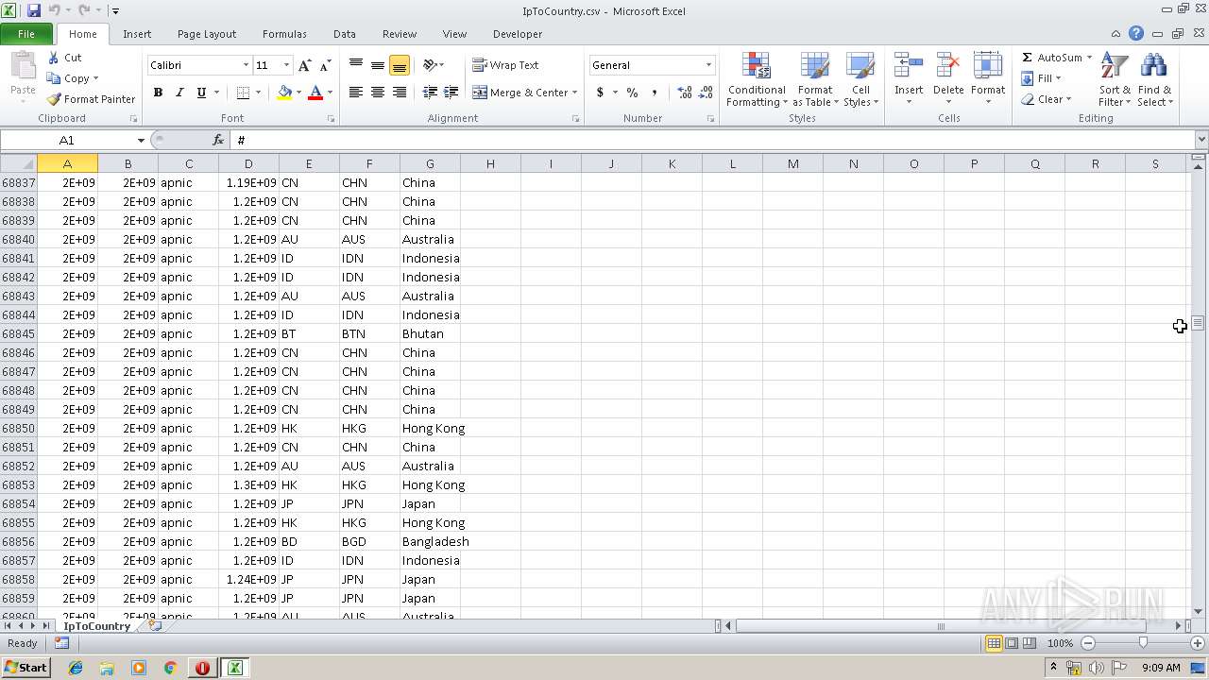Toggle Bold formatting
Viewport: 1209px width, 680px height.
click(158, 93)
